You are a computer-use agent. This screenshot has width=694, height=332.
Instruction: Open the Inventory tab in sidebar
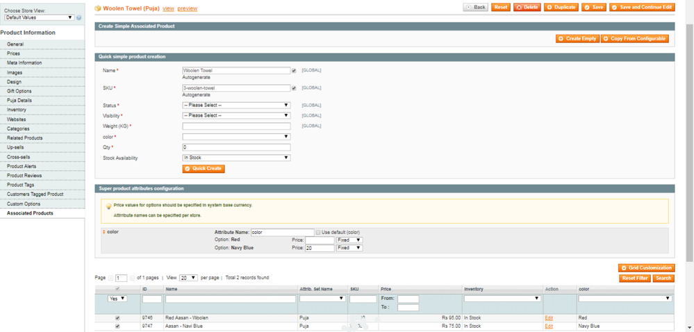click(x=17, y=110)
